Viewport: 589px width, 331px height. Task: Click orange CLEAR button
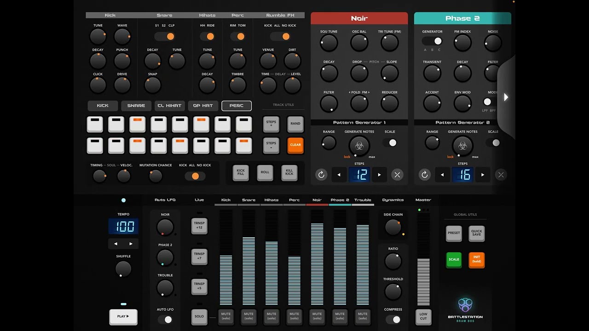coord(295,145)
